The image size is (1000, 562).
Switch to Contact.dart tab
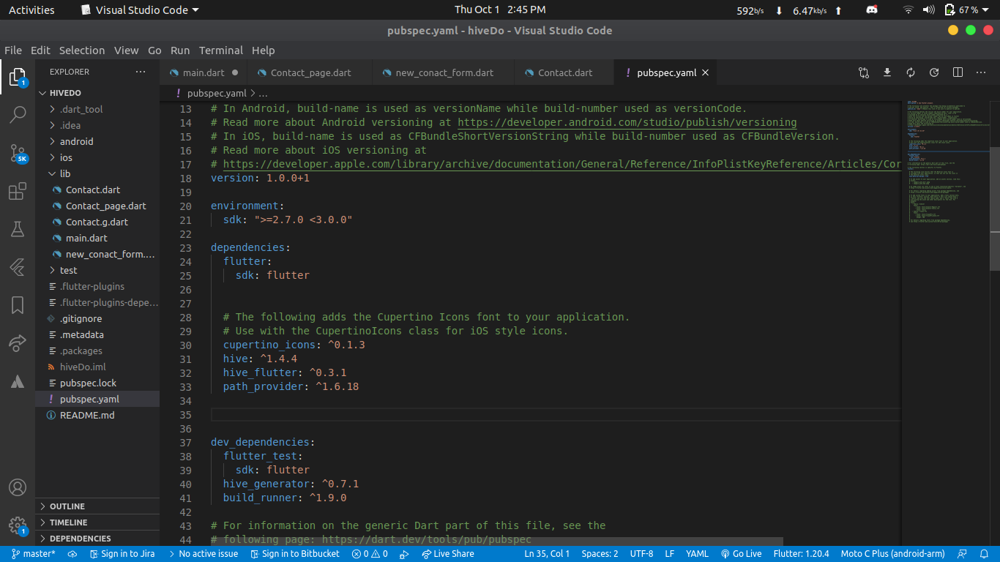click(565, 72)
